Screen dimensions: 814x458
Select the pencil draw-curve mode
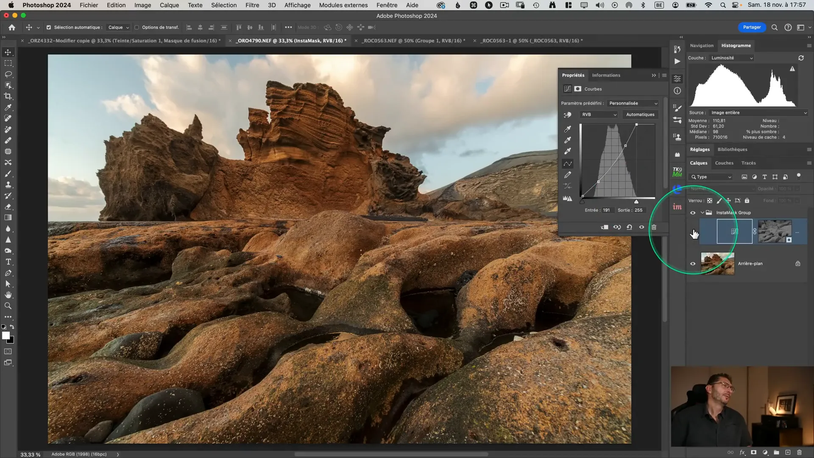pyautogui.click(x=568, y=175)
